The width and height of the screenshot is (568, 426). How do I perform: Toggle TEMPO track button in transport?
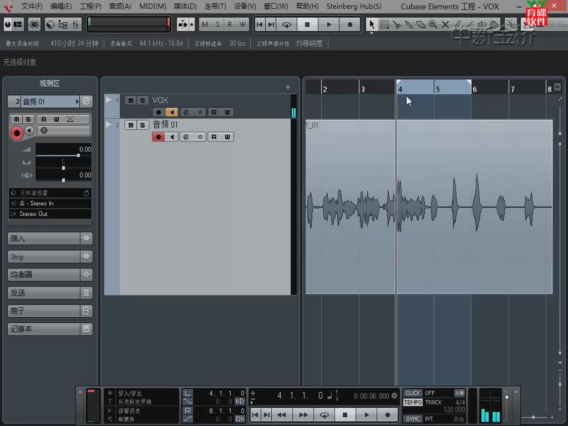click(413, 403)
